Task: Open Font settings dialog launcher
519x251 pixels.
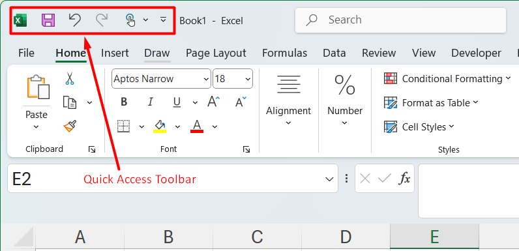Action: click(x=246, y=150)
